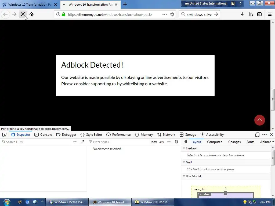This screenshot has width=275, height=206.
Task: Click the margin value in box model
Action: click(225, 189)
